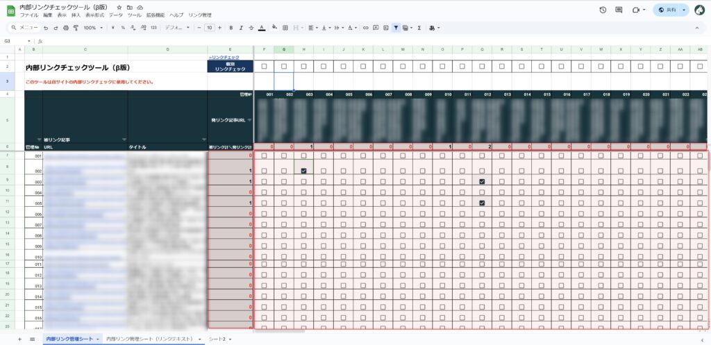This screenshot has height=345, width=711.
Task: Open the fill color paint bucket
Action: point(274,28)
